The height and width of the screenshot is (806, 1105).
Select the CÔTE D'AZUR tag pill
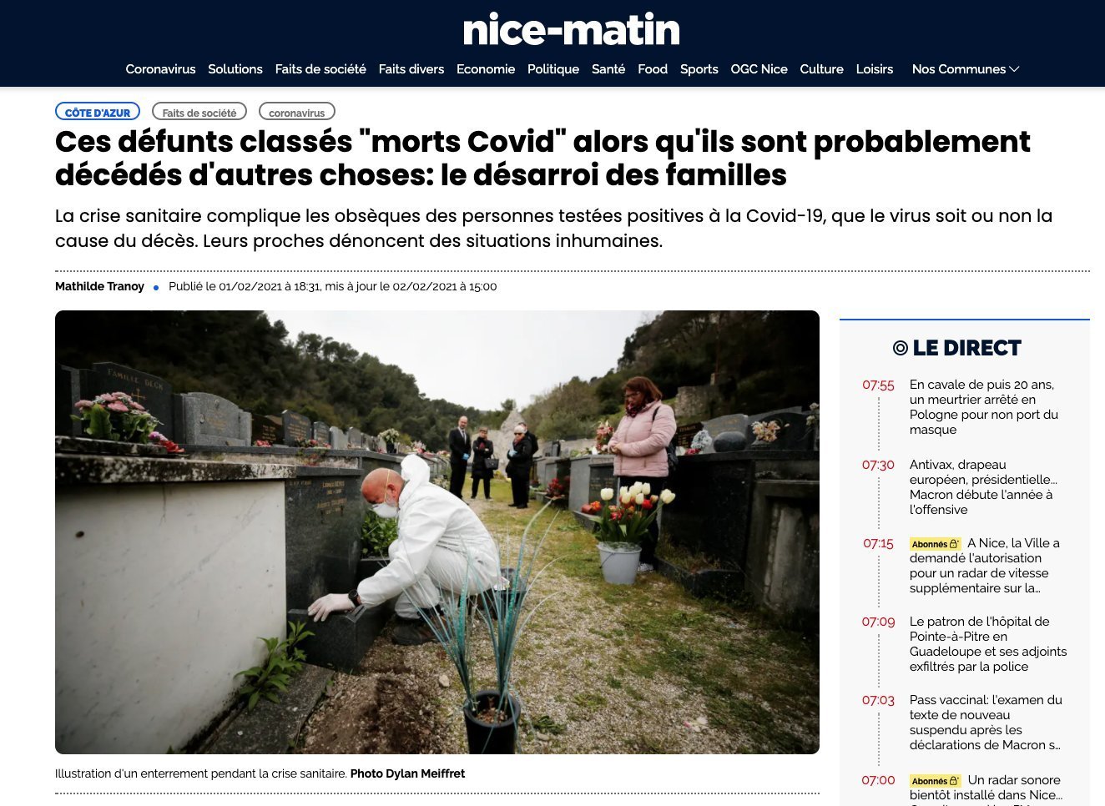[98, 112]
